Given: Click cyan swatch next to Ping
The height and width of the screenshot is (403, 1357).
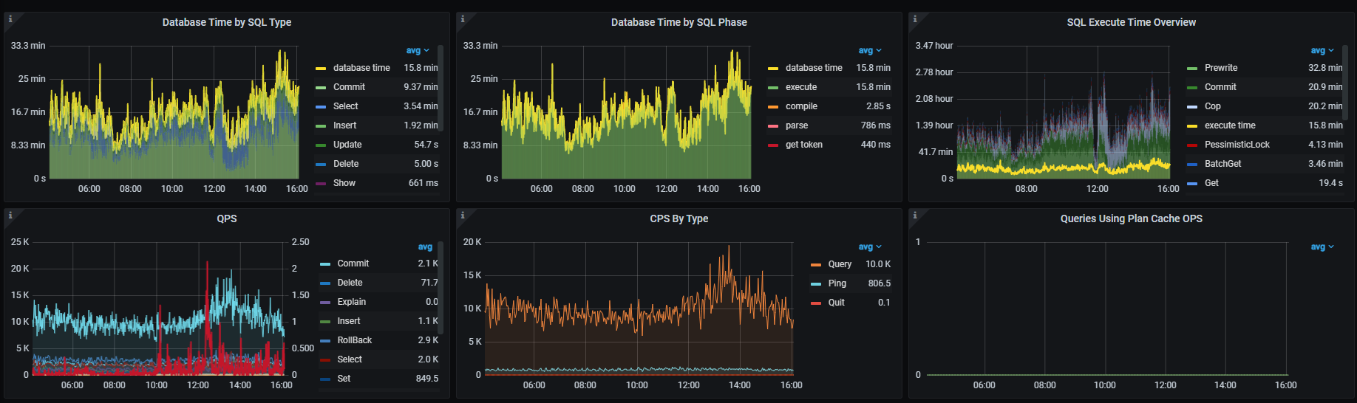Looking at the screenshot, I should pyautogui.click(x=816, y=284).
